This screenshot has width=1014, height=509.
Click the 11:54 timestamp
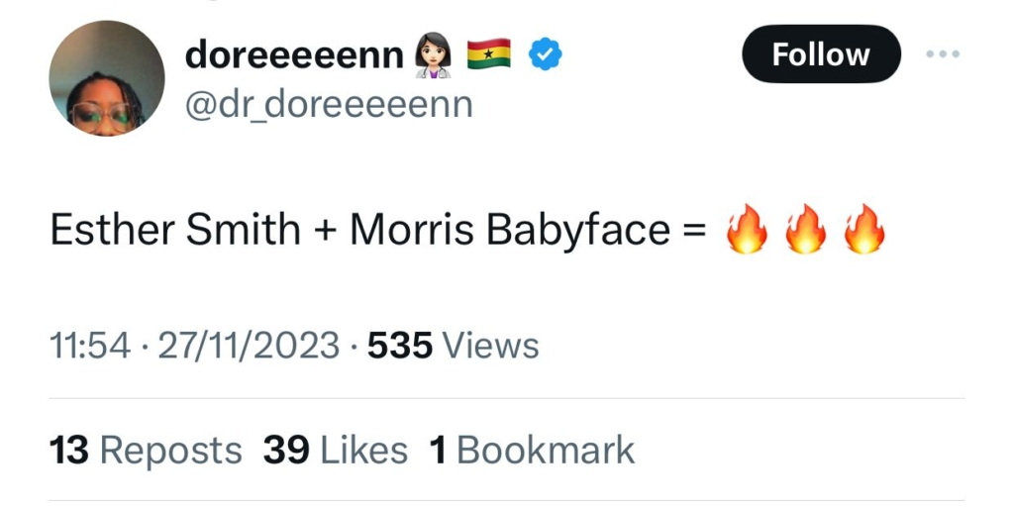point(90,346)
